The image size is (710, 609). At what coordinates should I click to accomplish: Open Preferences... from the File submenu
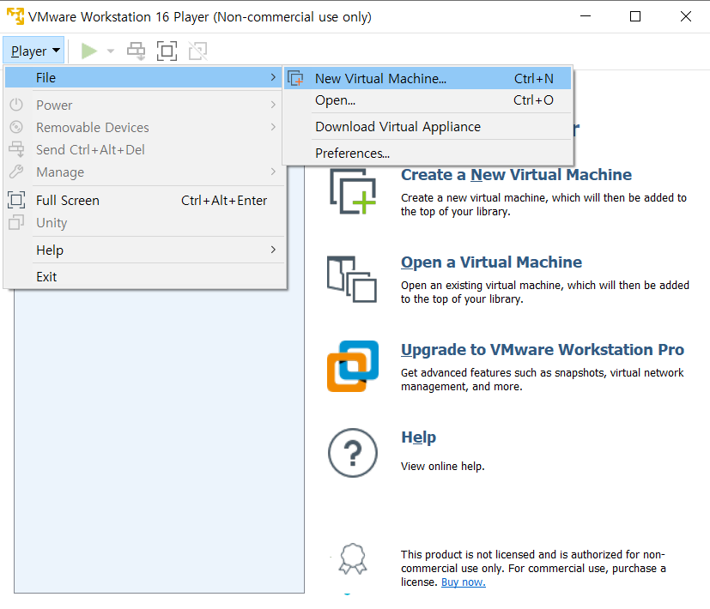(x=427, y=154)
